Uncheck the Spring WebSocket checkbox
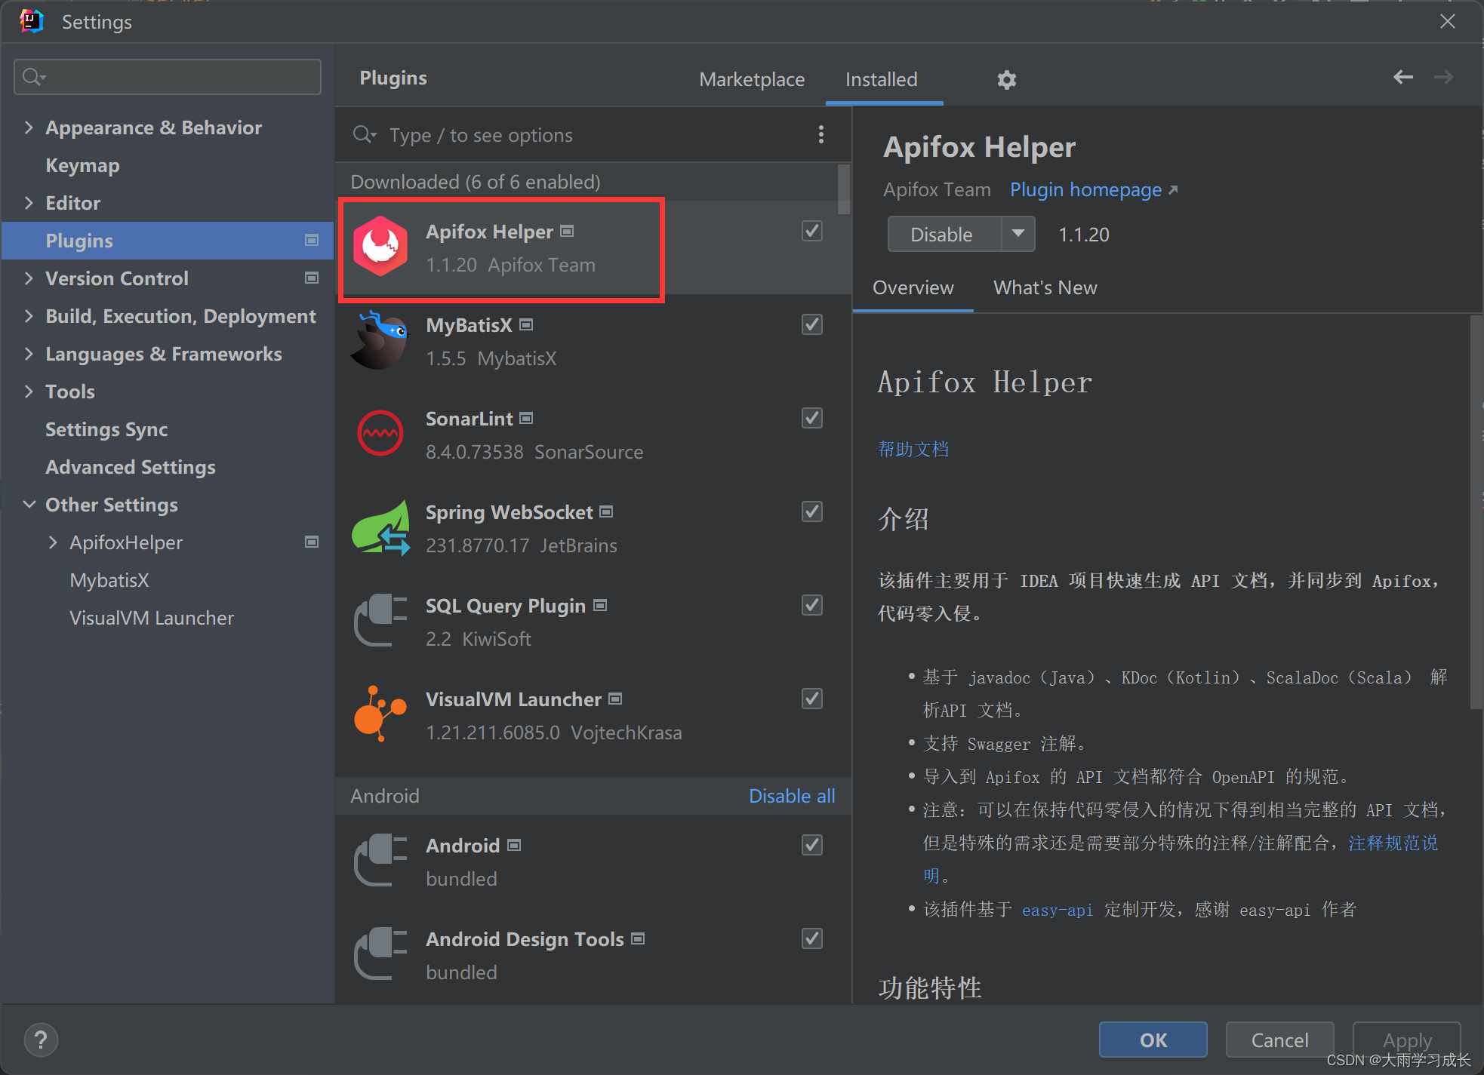 (811, 511)
